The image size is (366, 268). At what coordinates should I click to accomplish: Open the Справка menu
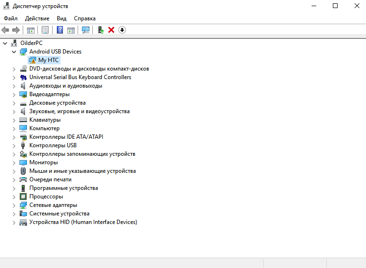(x=85, y=18)
